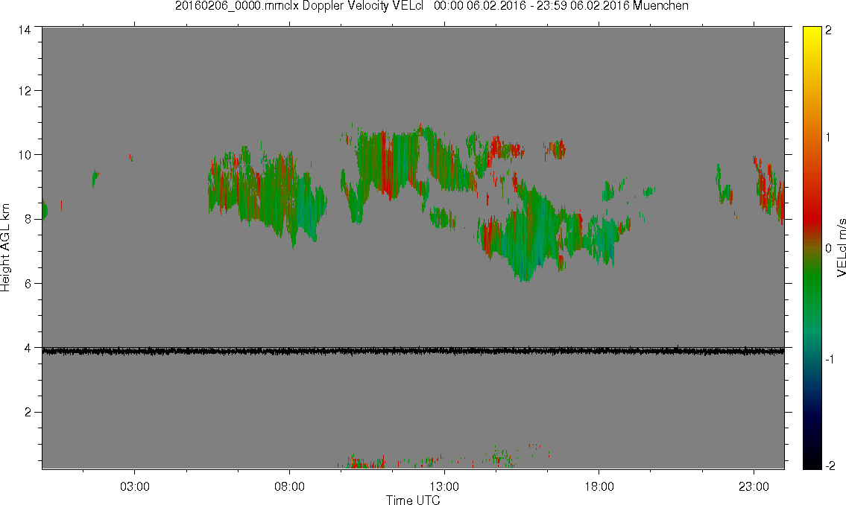
Task: Click the height tick label 6
Action: click(28, 284)
